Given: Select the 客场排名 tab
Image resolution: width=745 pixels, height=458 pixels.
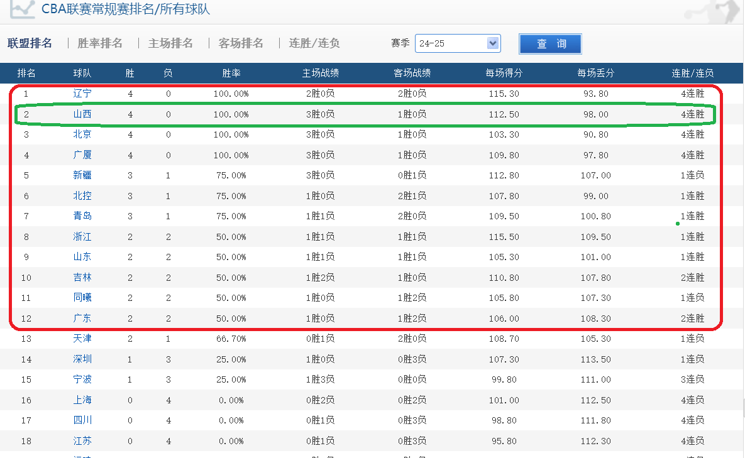Looking at the screenshot, I should (241, 43).
